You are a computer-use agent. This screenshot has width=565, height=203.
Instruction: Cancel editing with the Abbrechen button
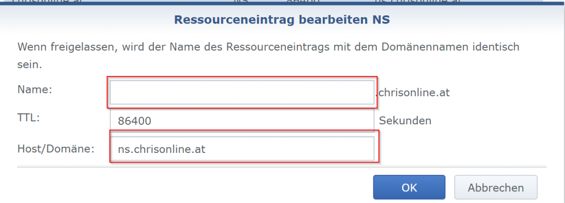click(x=496, y=187)
